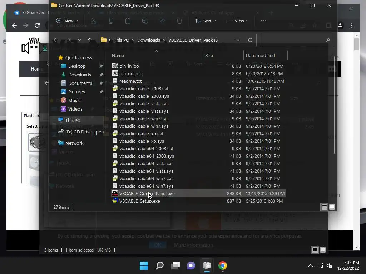Viewport: 366px width, 274px height.
Task: Select VBCABLE_Setup.exe file
Action: pos(140,201)
